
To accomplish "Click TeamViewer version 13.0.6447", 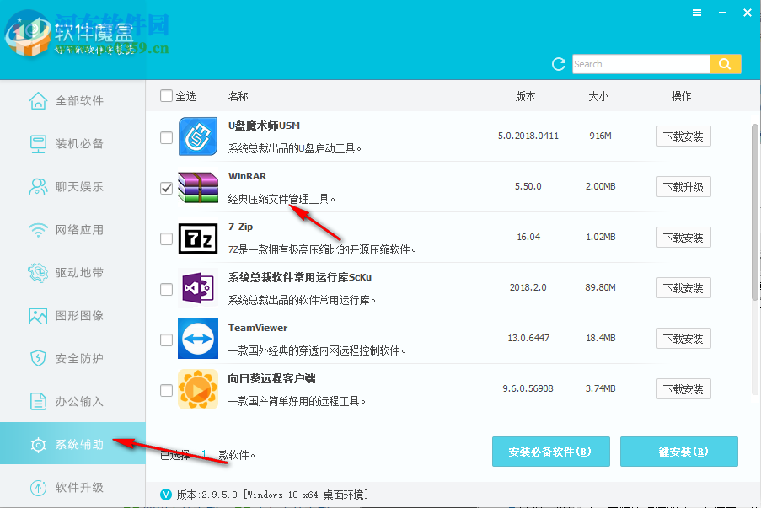I will [528, 338].
